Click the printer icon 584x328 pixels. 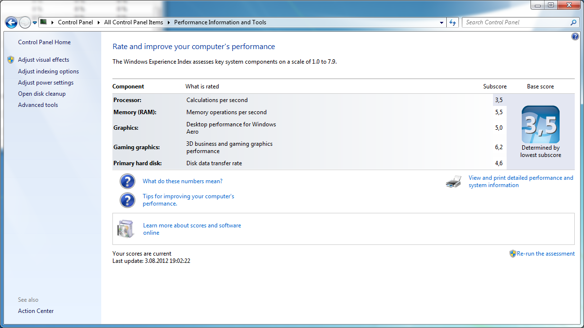coord(454,182)
